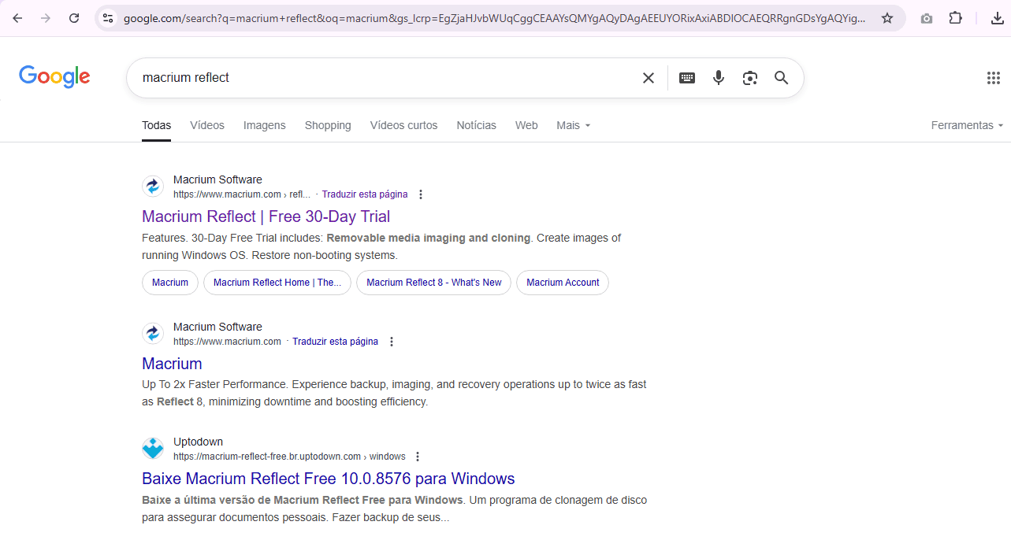Viewport: 1011px width, 540px height.
Task: Open options for the Uptodown result
Action: coord(418,457)
